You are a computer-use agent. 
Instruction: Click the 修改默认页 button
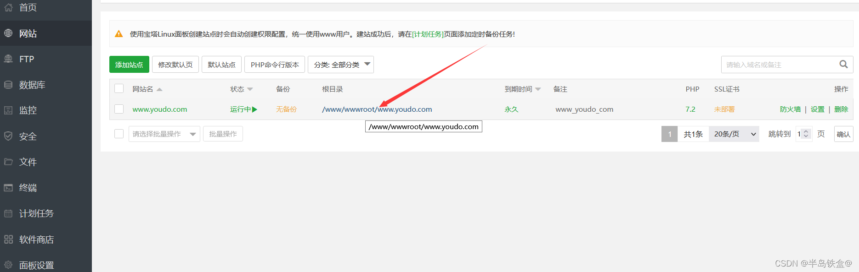175,65
